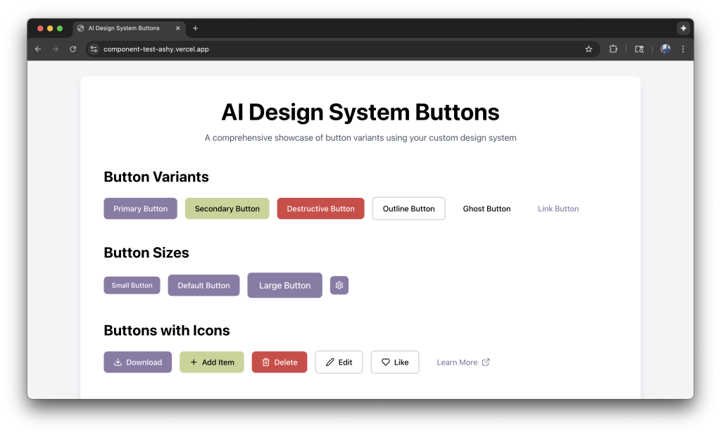This screenshot has height=435, width=721.
Task: Click the Gemini sparkle icon at top right
Action: pyautogui.click(x=683, y=28)
